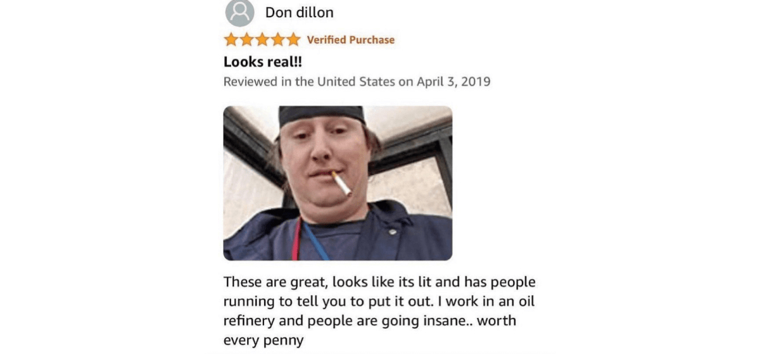This screenshot has width=760, height=354.
Task: Click the year 2019 in review date
Action: point(476,82)
